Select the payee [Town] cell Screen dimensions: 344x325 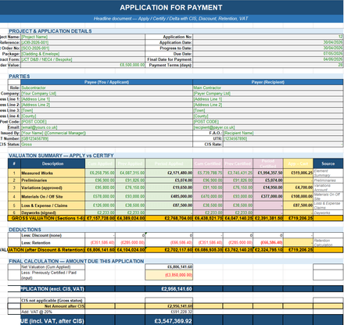[x=106, y=110]
